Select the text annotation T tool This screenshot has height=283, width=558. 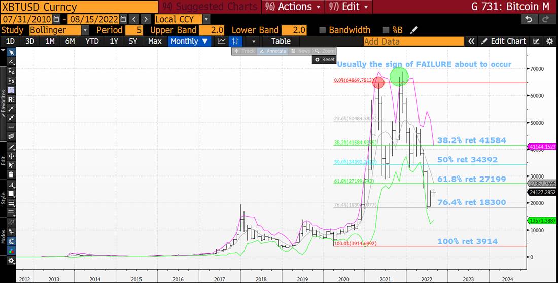11,90
